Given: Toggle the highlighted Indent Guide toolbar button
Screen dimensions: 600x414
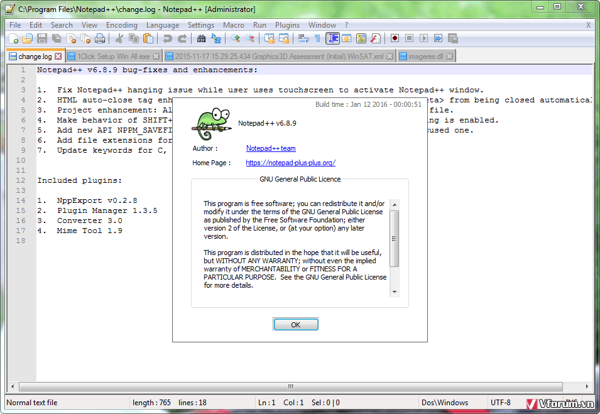Looking at the screenshot, I should pyautogui.click(x=332, y=38).
